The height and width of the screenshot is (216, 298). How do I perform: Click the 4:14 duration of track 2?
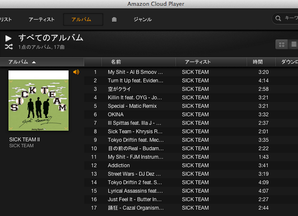[x=264, y=80]
